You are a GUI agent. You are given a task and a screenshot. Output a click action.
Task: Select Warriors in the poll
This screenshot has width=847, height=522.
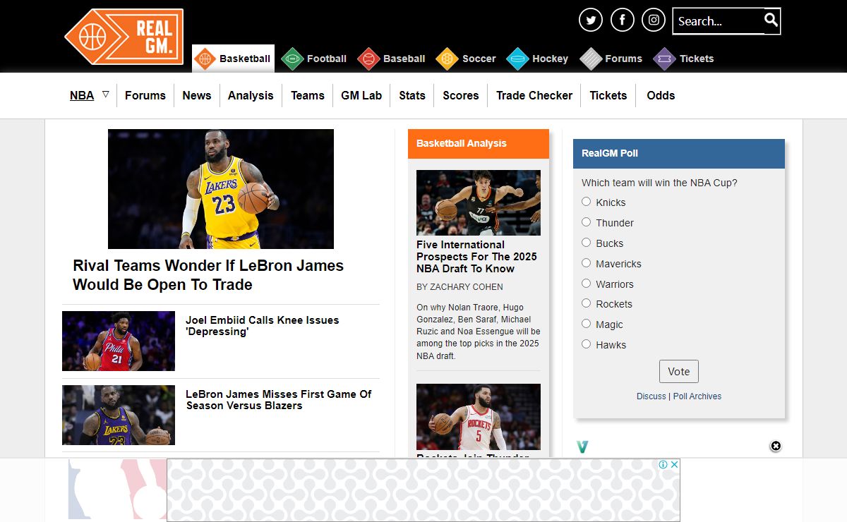tap(586, 284)
